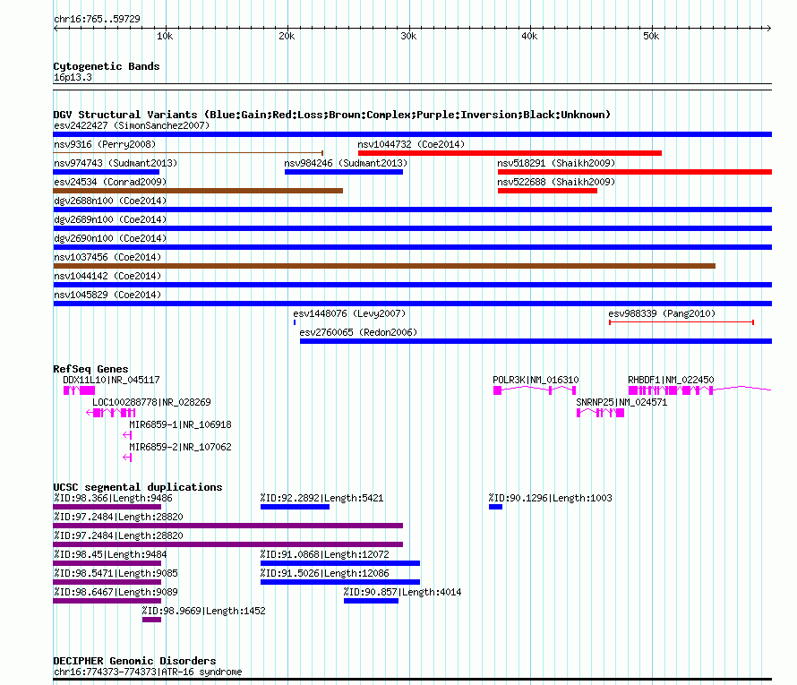Click the esv24534 brown complex bar
Screen dimensions: 797x685
(198, 191)
